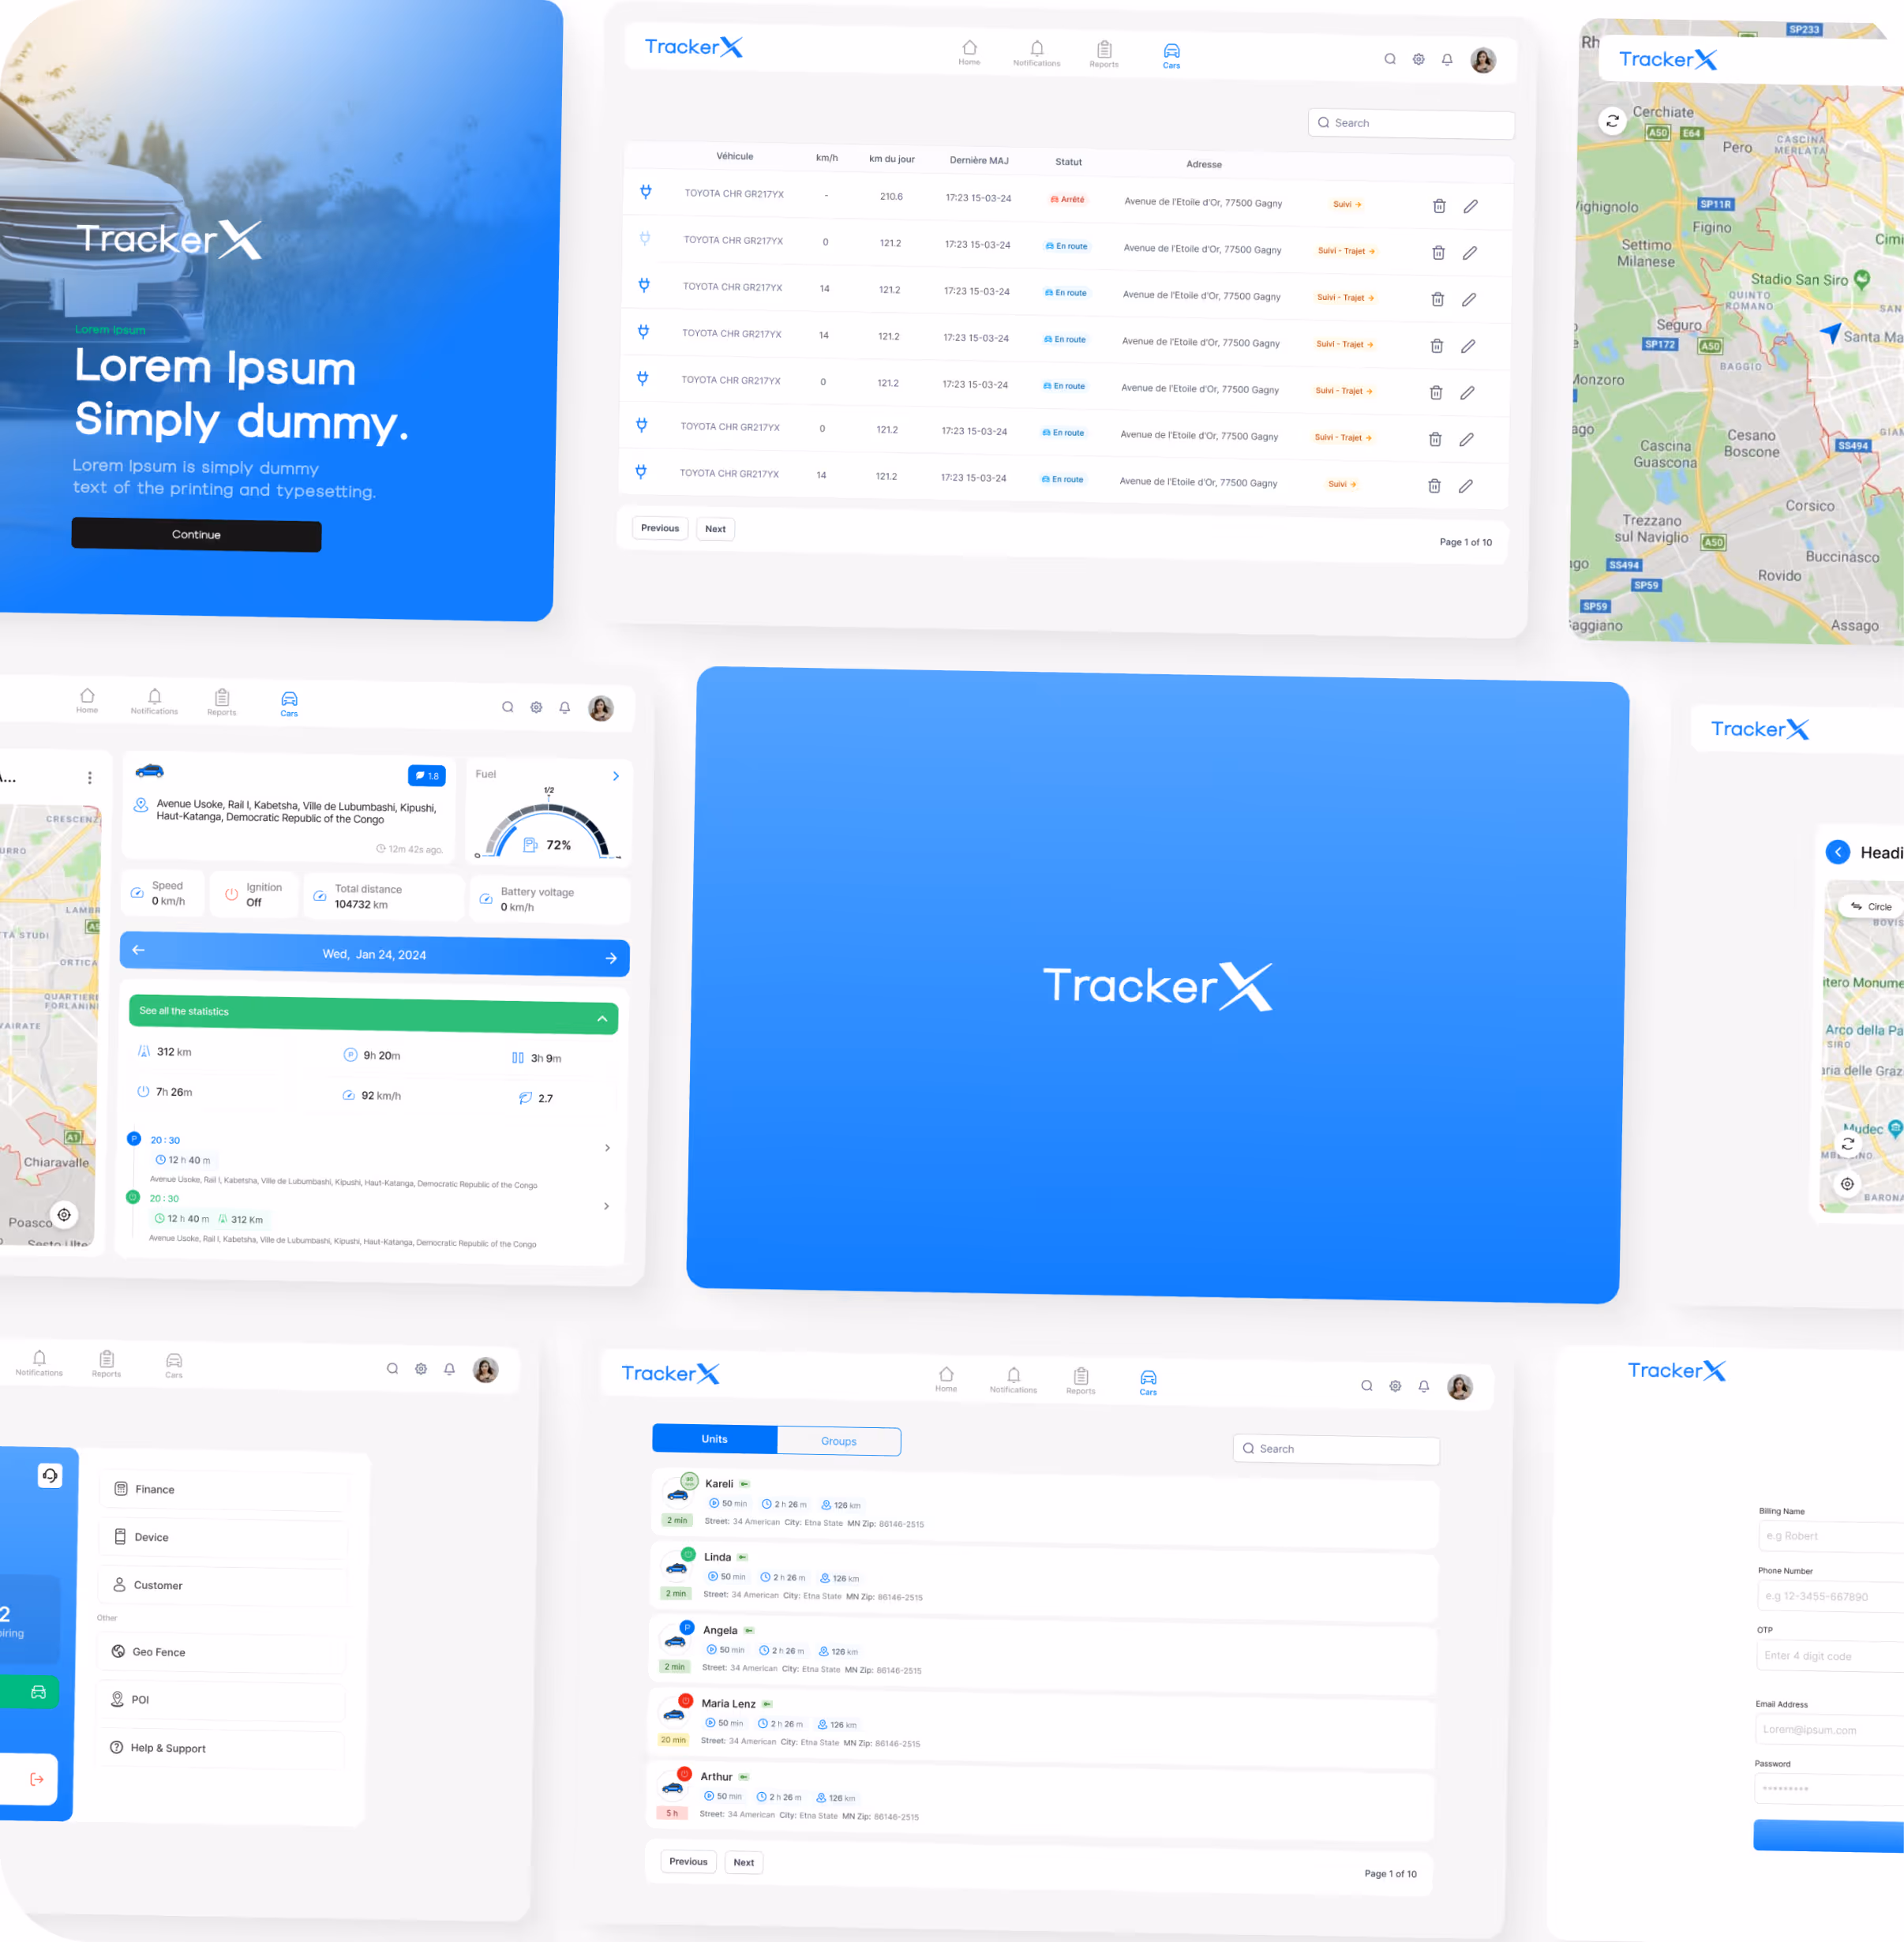Expand the first 20:30 trip entry chevron

607,1147
